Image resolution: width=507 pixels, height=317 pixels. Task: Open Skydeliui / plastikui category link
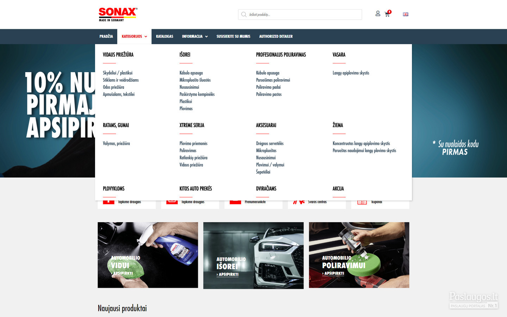(x=118, y=73)
